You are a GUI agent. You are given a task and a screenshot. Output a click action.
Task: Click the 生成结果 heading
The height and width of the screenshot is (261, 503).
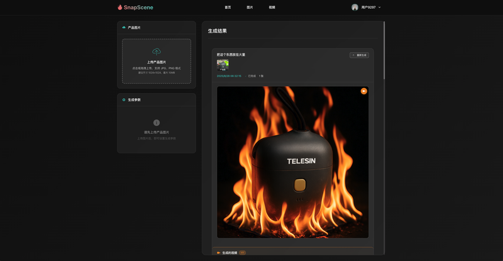pos(218,31)
